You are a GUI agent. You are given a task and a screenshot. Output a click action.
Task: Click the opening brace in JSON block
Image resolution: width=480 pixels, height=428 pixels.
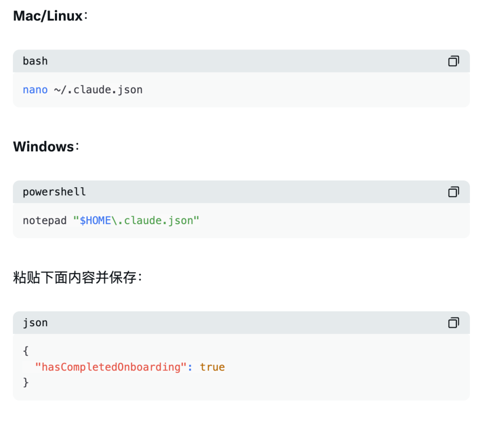click(x=25, y=351)
